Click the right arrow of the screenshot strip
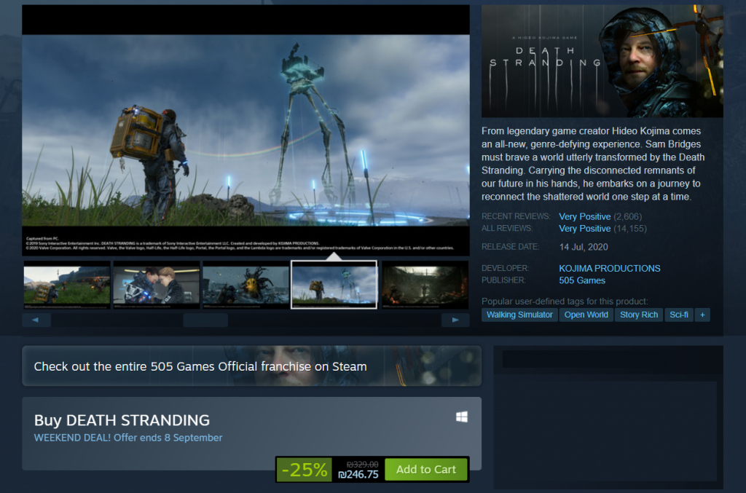 [455, 320]
